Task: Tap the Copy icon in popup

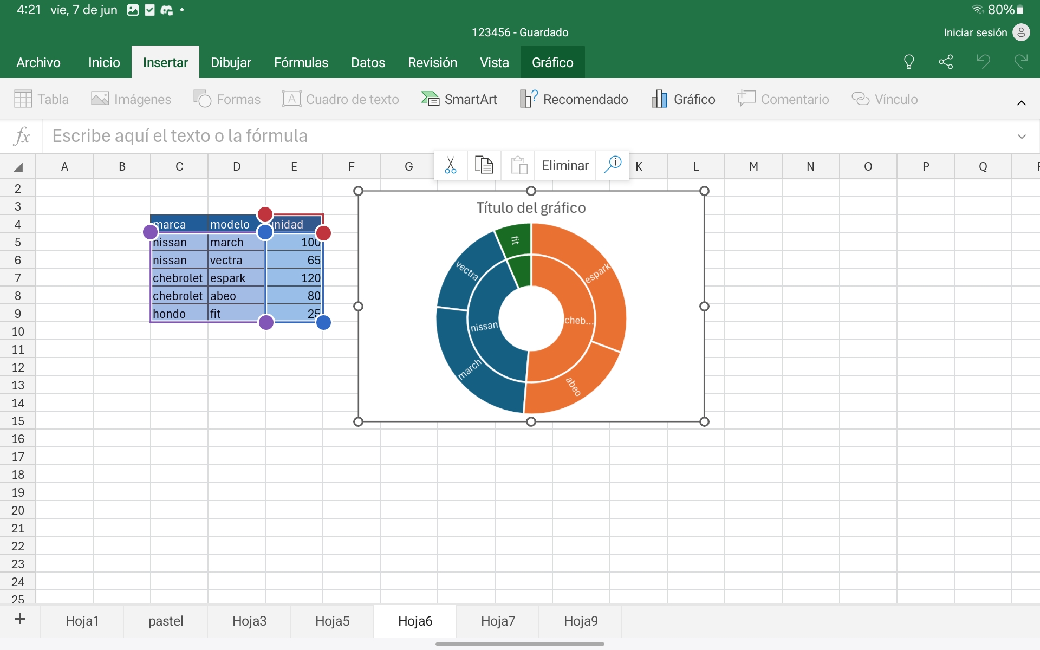Action: click(484, 165)
